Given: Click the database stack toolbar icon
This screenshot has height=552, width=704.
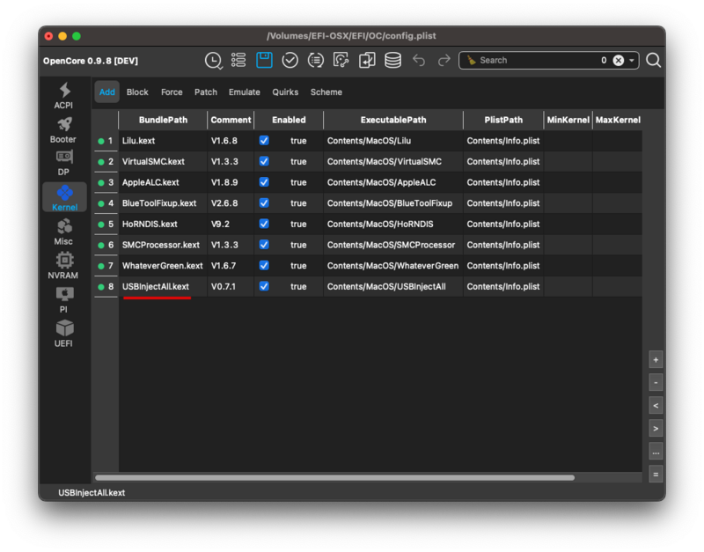Looking at the screenshot, I should pyautogui.click(x=392, y=60).
